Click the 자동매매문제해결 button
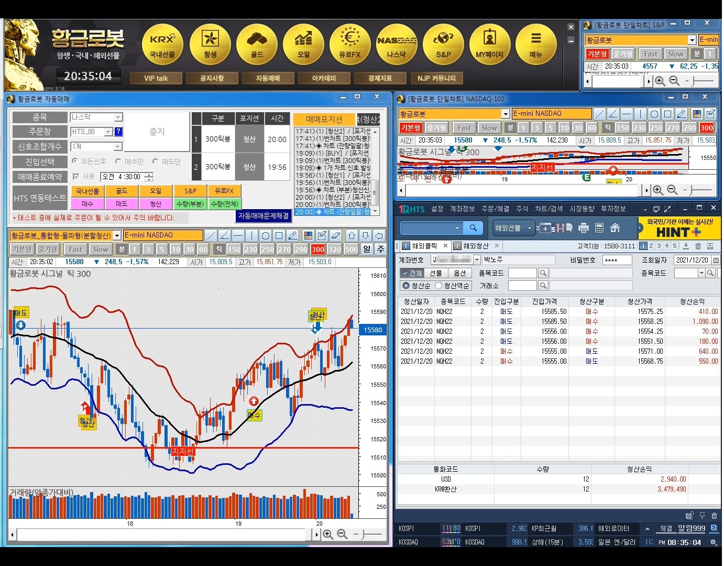 coord(264,216)
